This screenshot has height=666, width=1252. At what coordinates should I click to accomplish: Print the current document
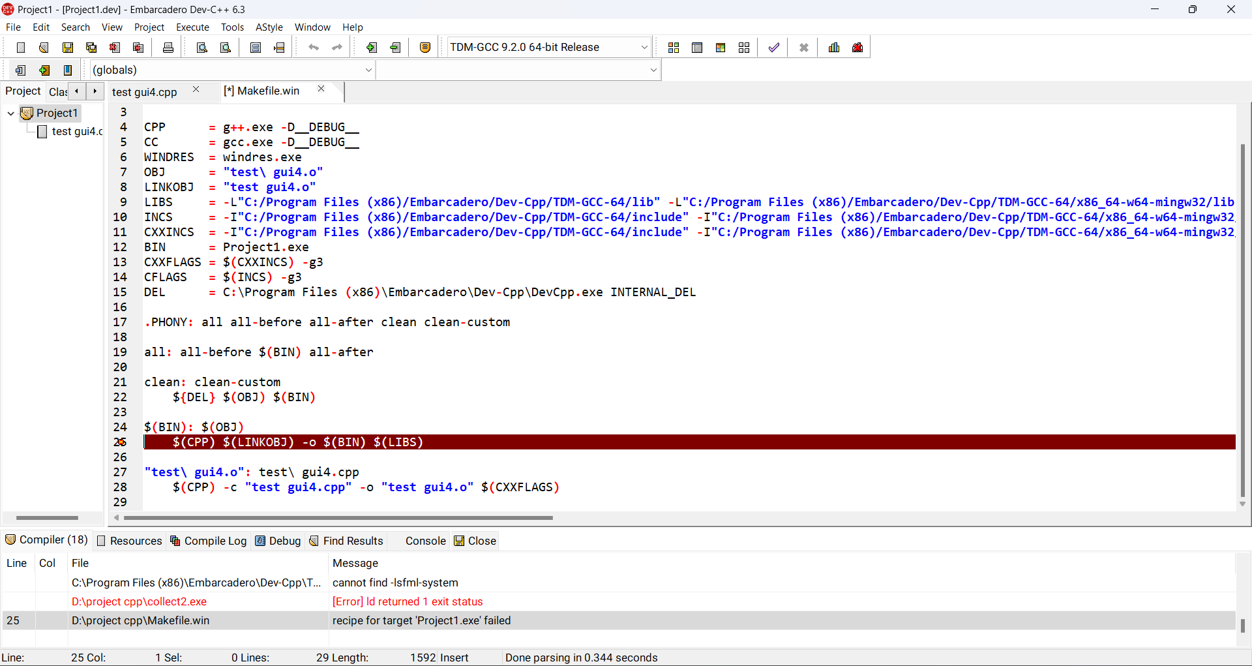pyautogui.click(x=168, y=47)
